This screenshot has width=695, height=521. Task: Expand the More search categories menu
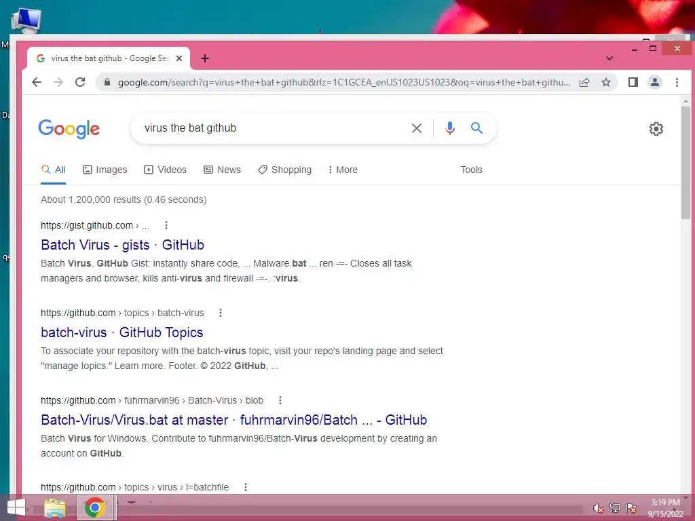click(x=343, y=170)
